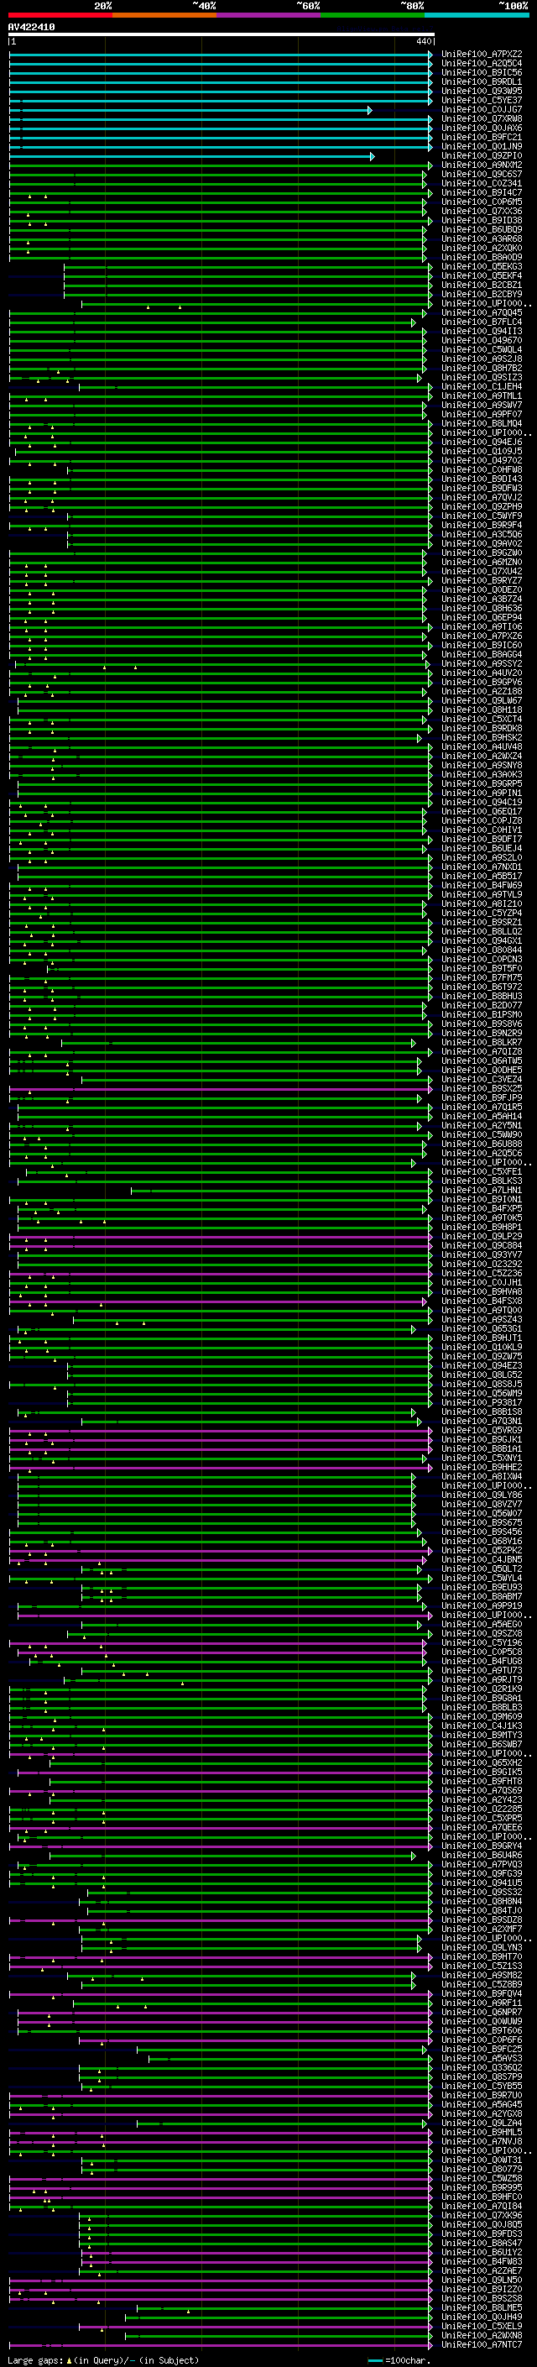
Task: Select the UniRef100_Q6ATW5 label
Action: click(x=482, y=1060)
